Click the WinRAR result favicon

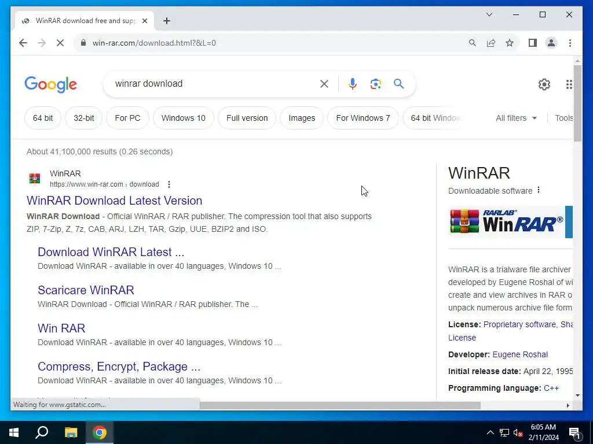click(34, 178)
